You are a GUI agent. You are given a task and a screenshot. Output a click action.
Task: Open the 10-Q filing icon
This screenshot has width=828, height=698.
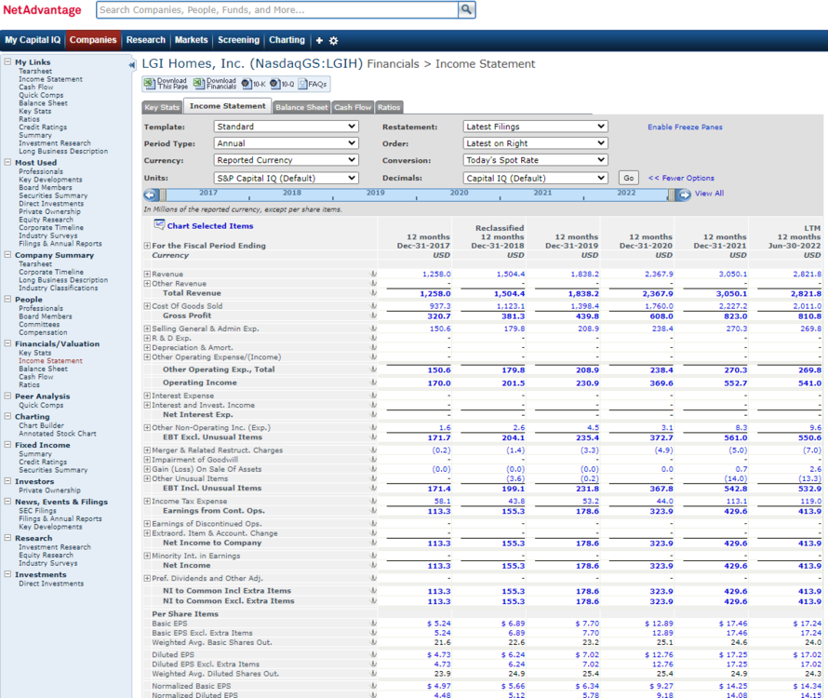275,84
